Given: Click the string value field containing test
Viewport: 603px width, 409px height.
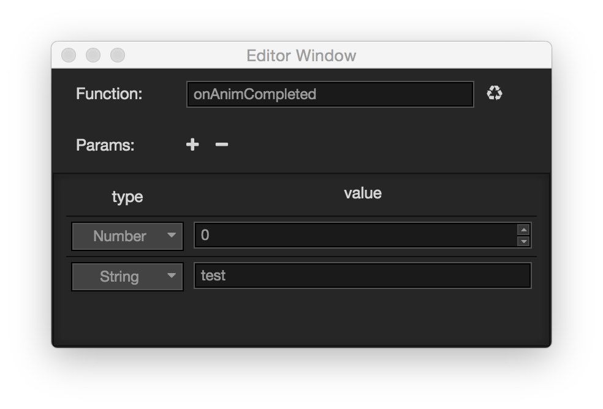Looking at the screenshot, I should point(362,276).
